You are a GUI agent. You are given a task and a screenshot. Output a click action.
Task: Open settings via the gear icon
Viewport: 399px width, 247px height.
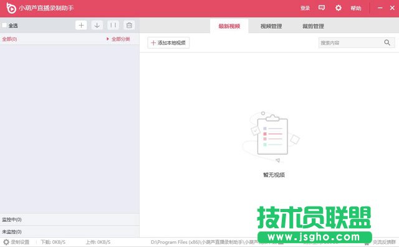click(338, 8)
